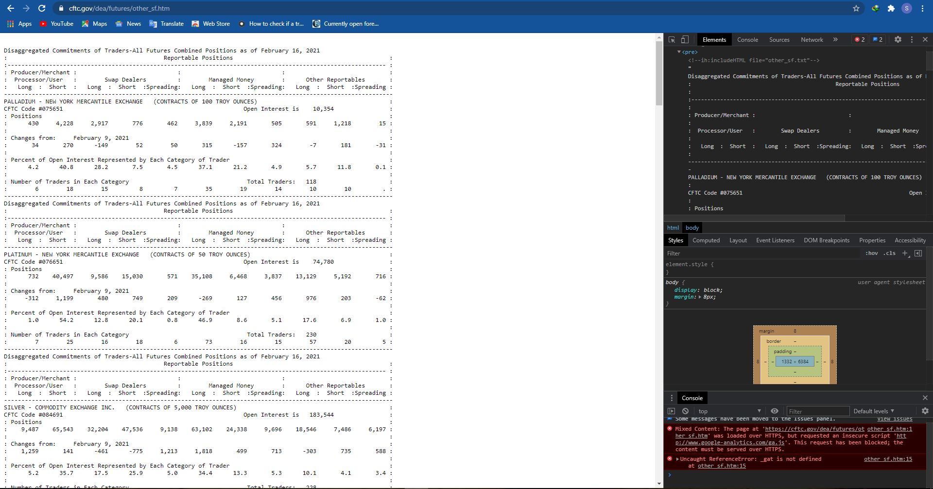Toggle the device toolbar icon
Image resolution: width=933 pixels, height=489 pixels.
685,40
